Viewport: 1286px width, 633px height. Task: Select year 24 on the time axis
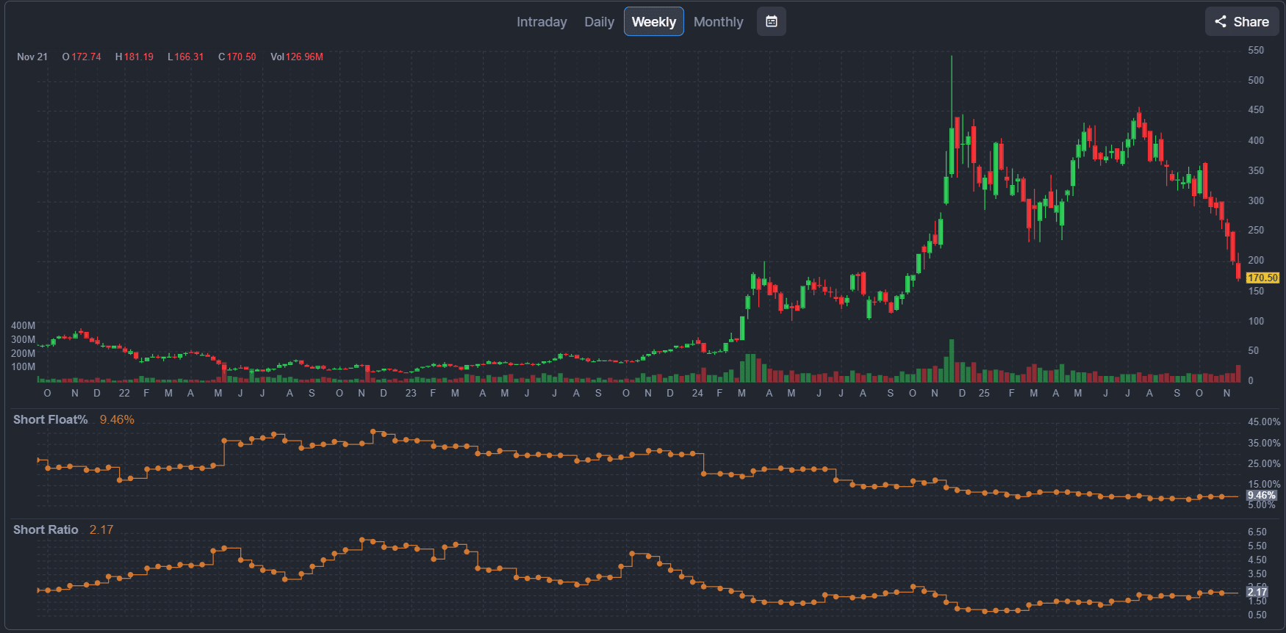[697, 394]
